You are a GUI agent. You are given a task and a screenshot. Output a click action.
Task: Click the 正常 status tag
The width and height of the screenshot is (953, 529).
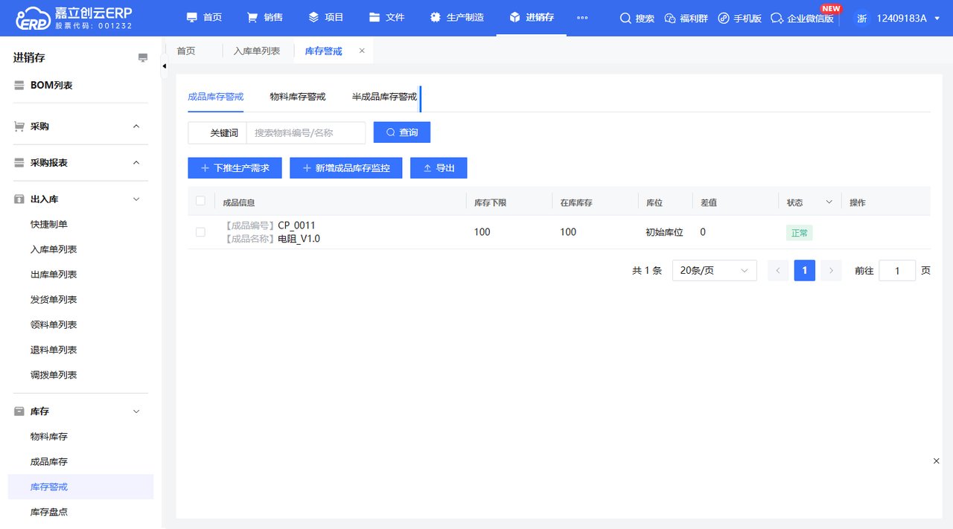pyautogui.click(x=799, y=233)
